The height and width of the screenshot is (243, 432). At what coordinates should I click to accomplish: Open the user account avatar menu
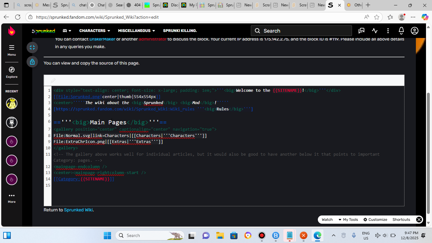415,31
